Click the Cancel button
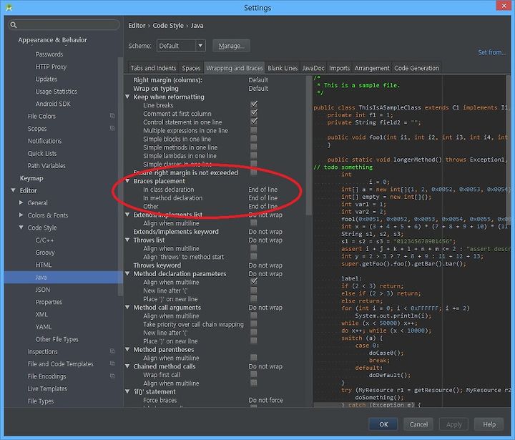 pyautogui.click(x=418, y=424)
